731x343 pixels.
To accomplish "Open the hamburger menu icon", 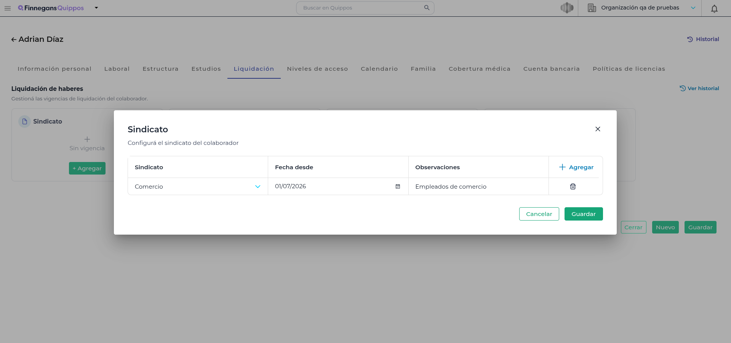I will (x=8, y=8).
